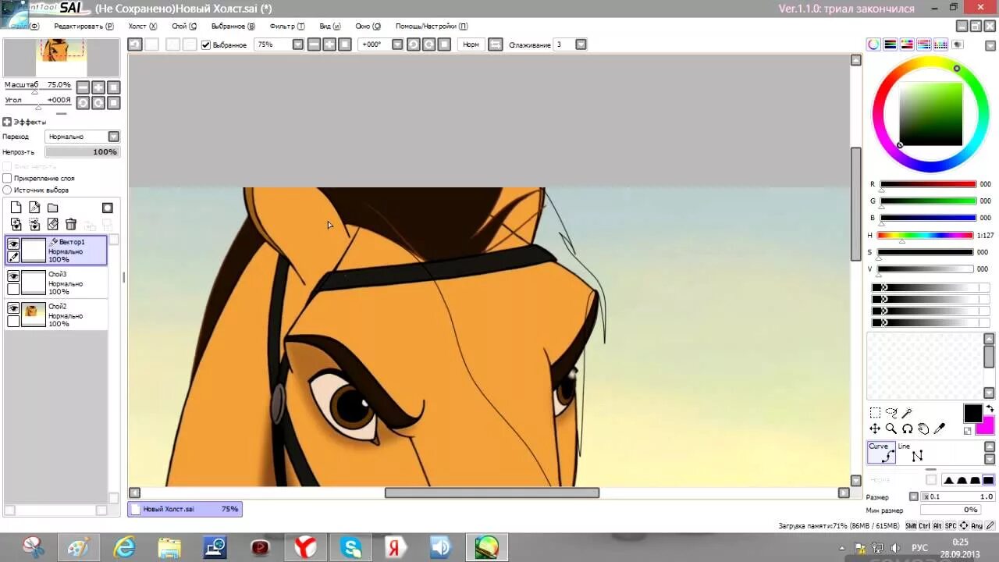Select the move tool

pos(875,429)
